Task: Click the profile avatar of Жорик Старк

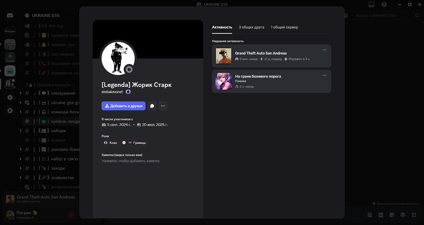Action: pos(118,58)
